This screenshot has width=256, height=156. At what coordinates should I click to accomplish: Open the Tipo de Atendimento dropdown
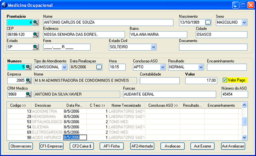coord(64,67)
